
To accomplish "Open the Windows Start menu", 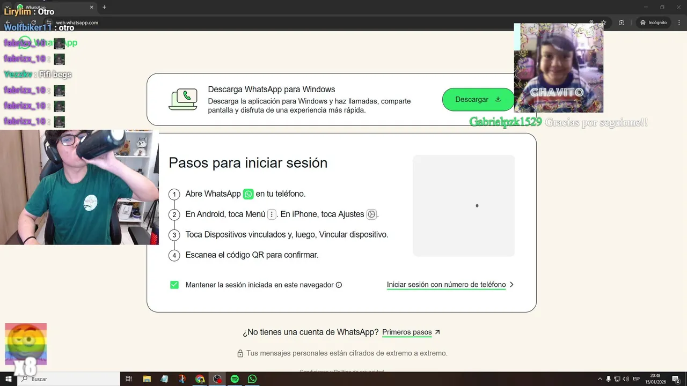I will pyautogui.click(x=8, y=379).
